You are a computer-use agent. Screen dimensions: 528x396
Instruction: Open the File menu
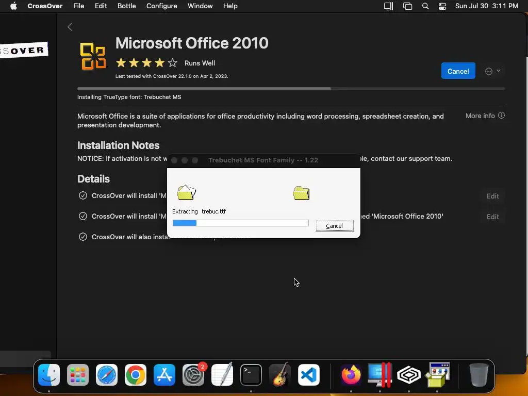click(79, 6)
